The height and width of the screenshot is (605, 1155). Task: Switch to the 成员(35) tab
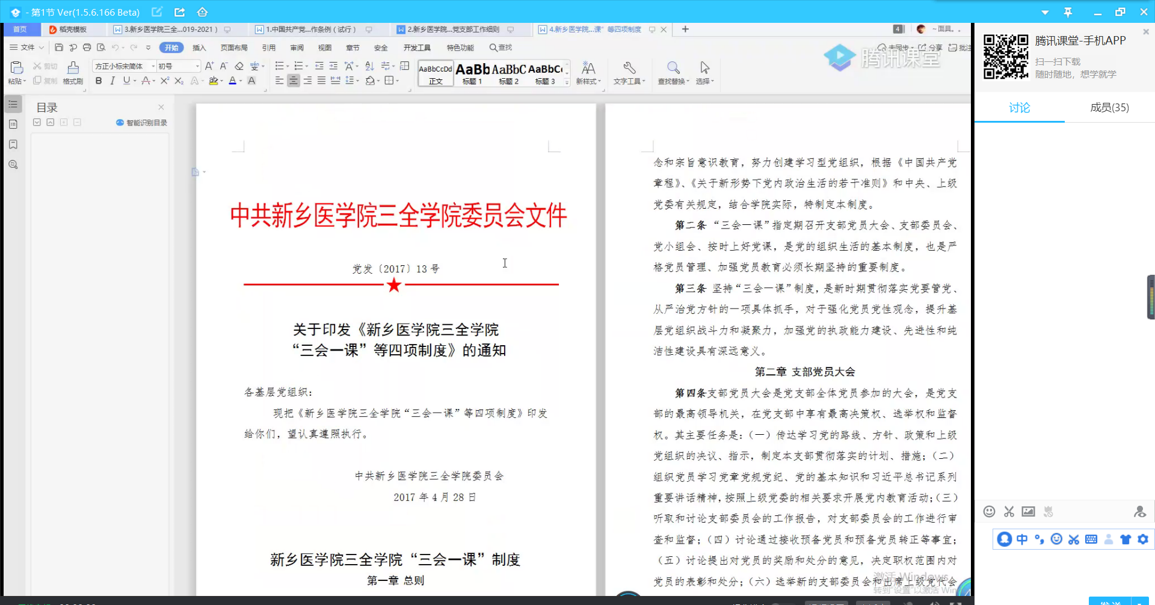pos(1109,108)
